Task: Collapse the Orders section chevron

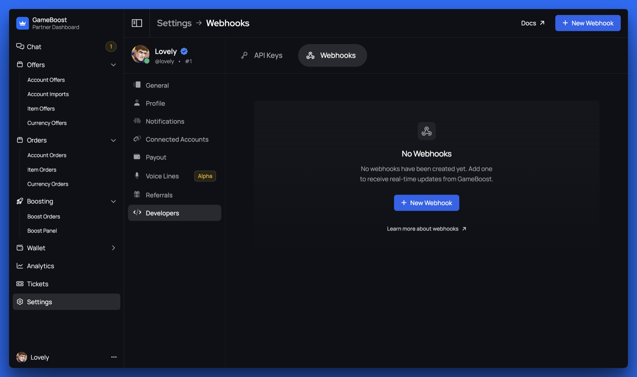Action: pos(113,140)
